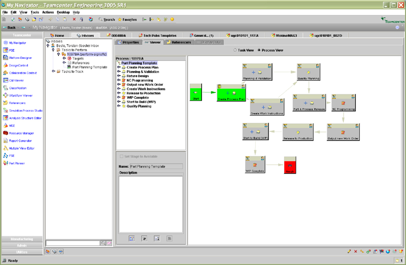
Task: Open the Tools menu
Action: tap(35, 12)
